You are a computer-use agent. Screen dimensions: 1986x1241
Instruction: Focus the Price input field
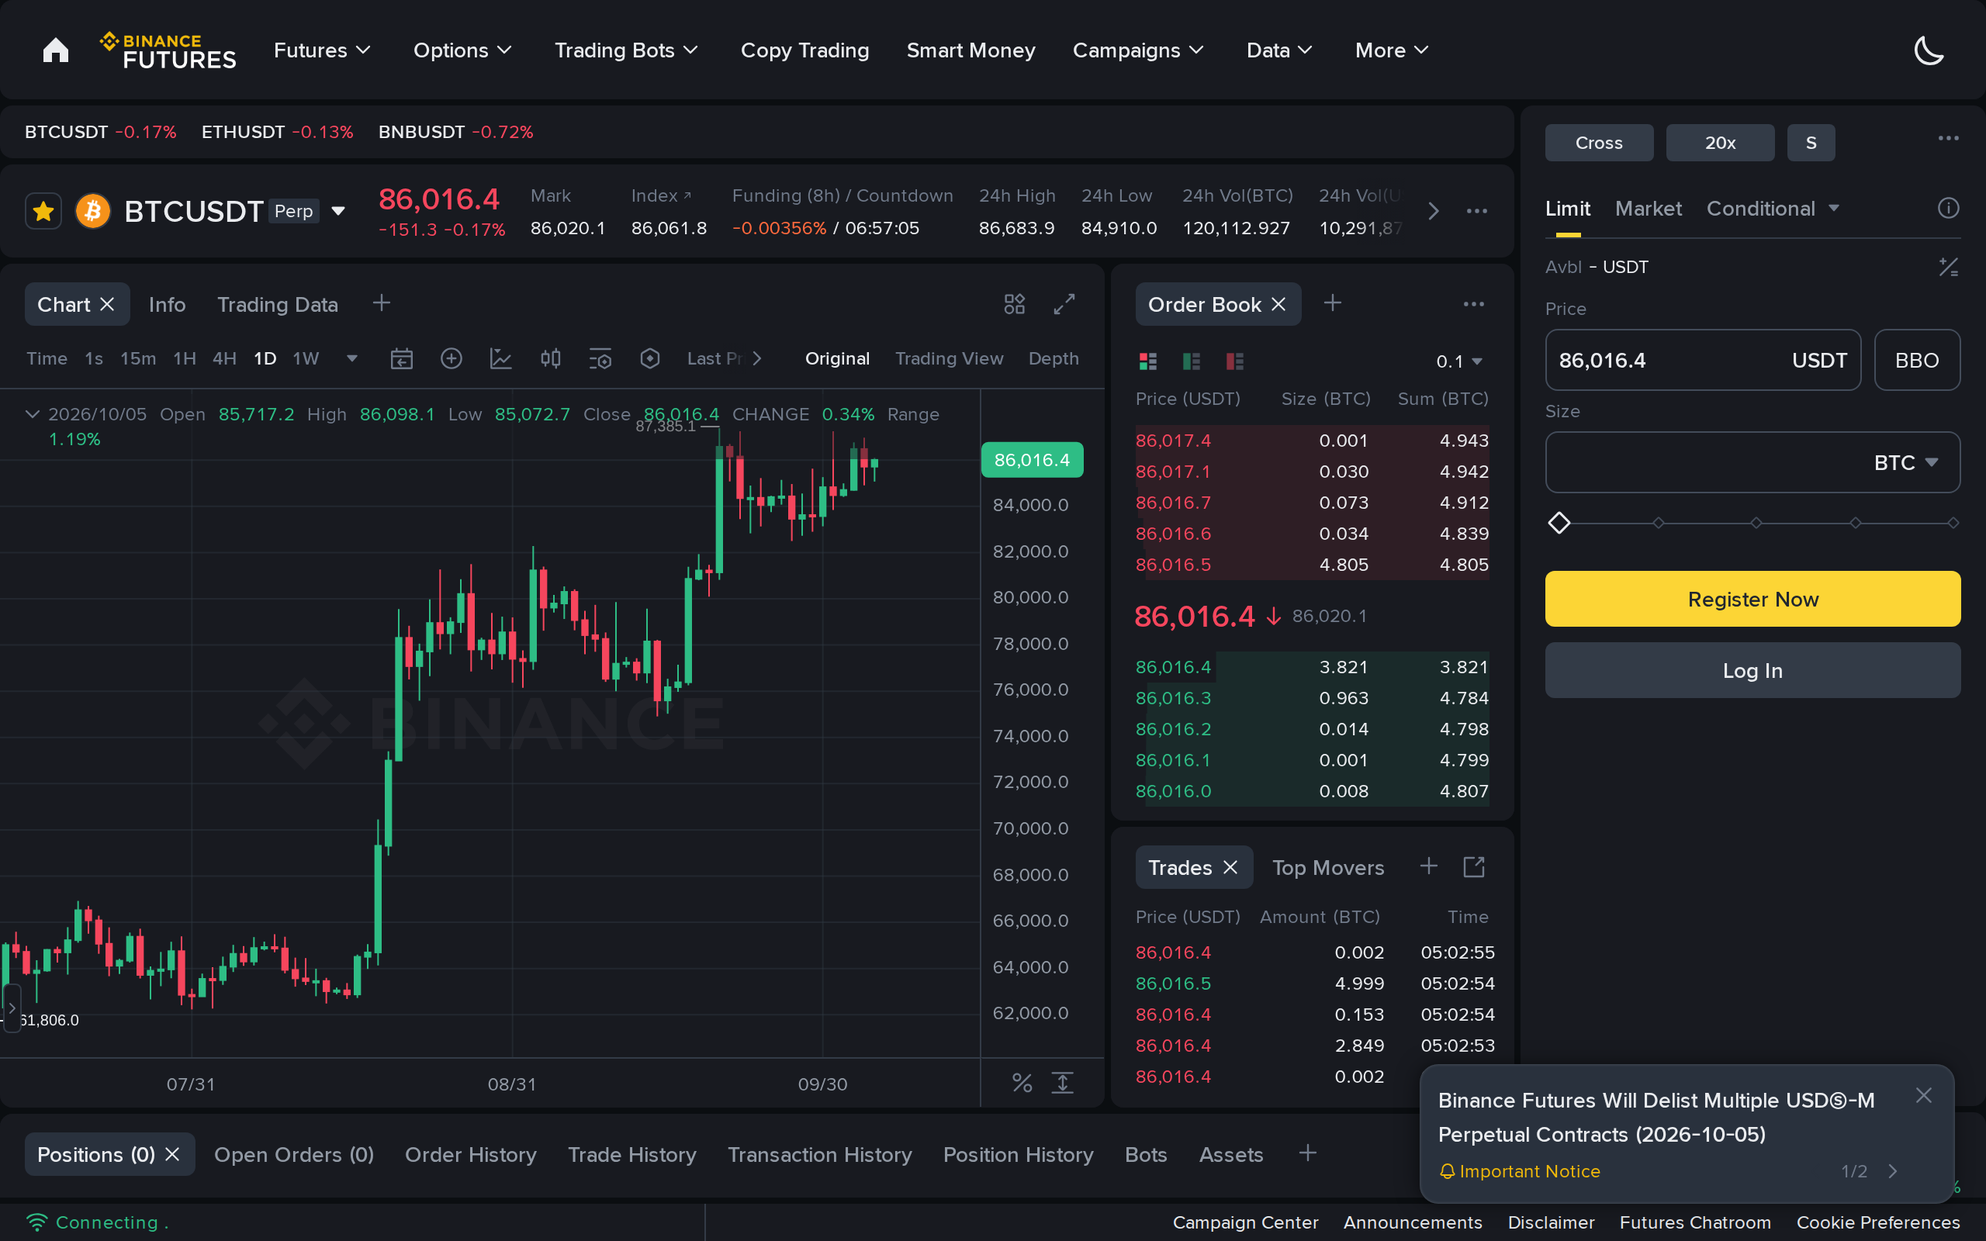(1703, 361)
